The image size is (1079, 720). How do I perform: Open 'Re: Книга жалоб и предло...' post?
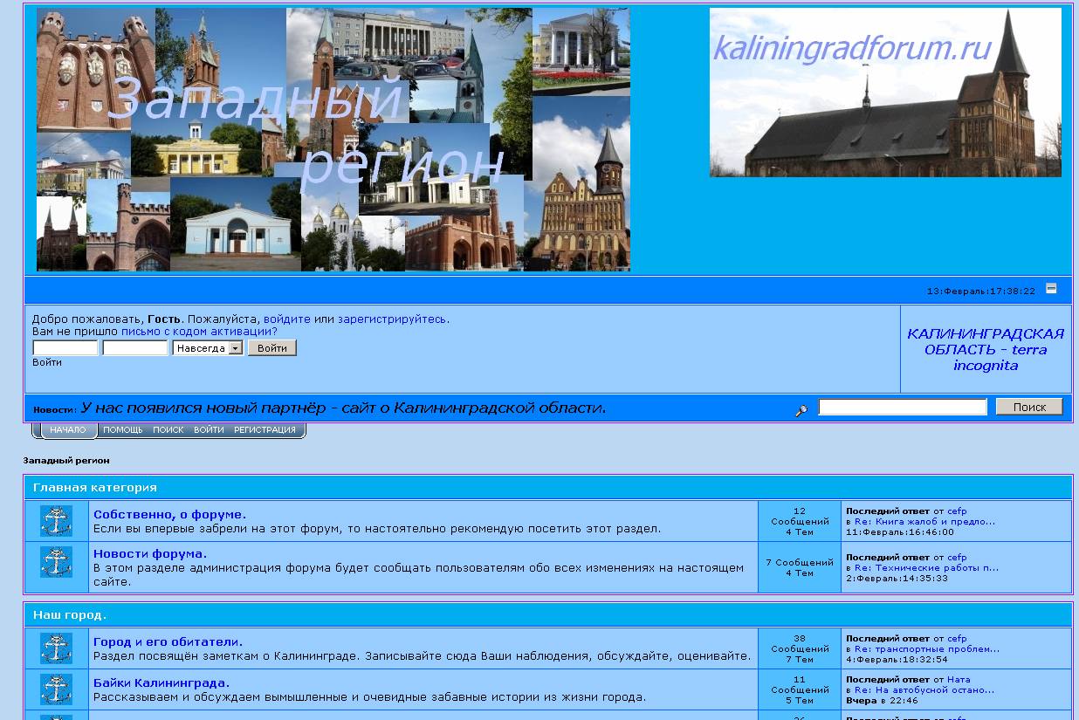coord(924,522)
